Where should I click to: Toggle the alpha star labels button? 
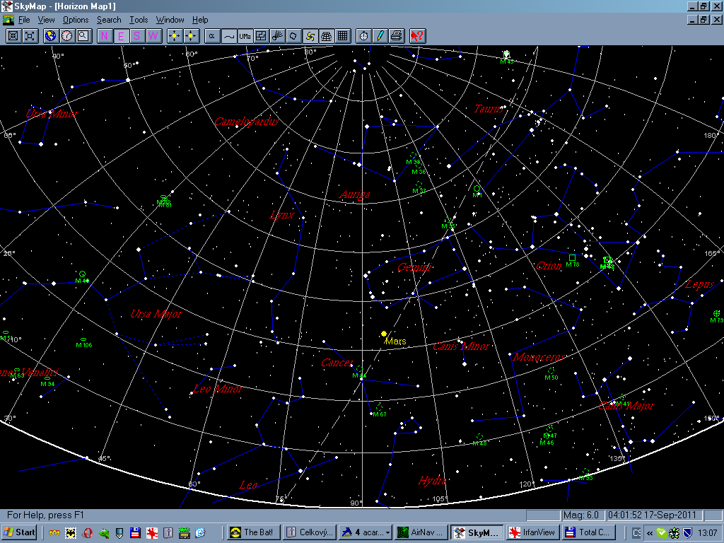pos(212,36)
